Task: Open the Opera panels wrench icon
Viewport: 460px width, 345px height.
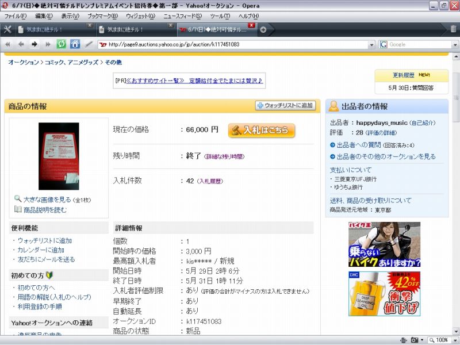Action: click(7, 29)
